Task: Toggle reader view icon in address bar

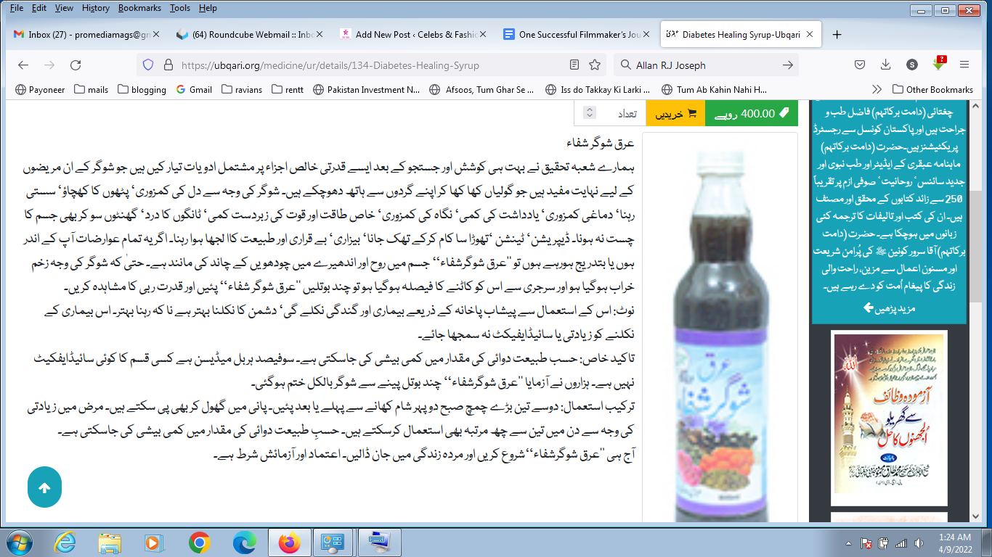Action: coord(574,65)
